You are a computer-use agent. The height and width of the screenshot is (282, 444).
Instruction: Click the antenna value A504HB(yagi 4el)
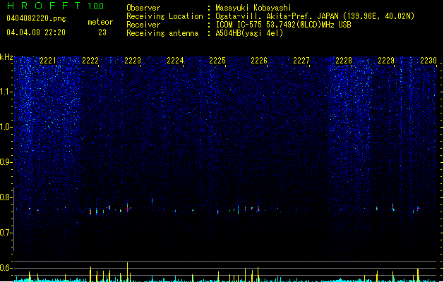249,33
